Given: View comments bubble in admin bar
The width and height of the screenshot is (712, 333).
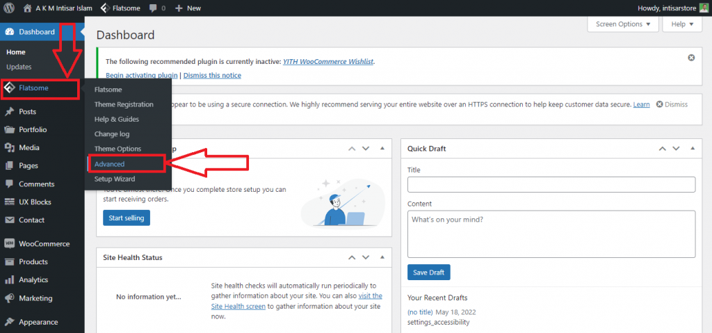Looking at the screenshot, I should tap(157, 8).
